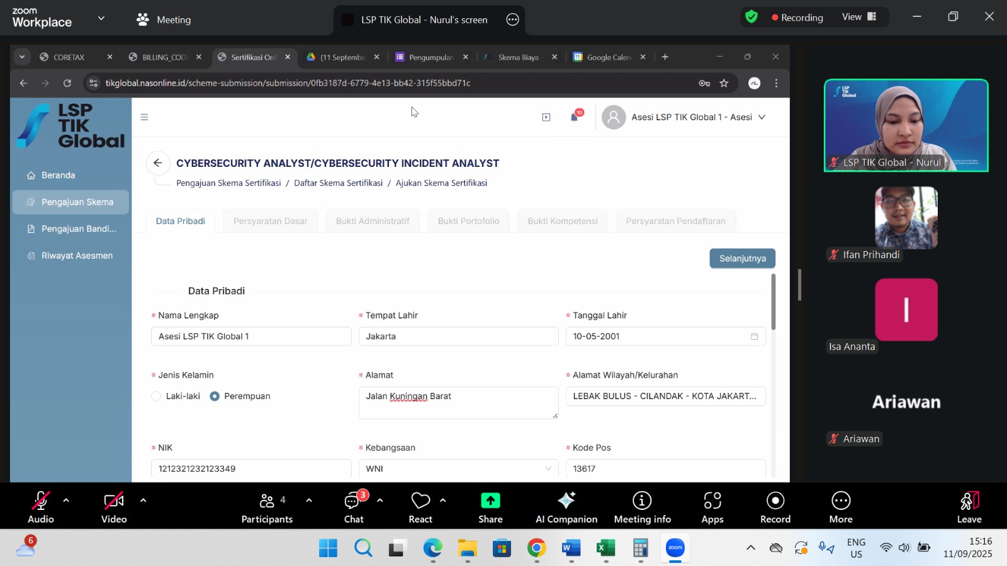1007x566 pixels.
Task: Click the green Share screen icon
Action: pyautogui.click(x=490, y=501)
